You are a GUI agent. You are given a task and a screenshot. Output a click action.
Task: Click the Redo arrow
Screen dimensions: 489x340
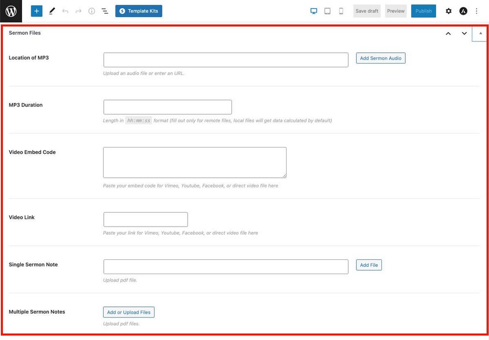click(x=78, y=11)
